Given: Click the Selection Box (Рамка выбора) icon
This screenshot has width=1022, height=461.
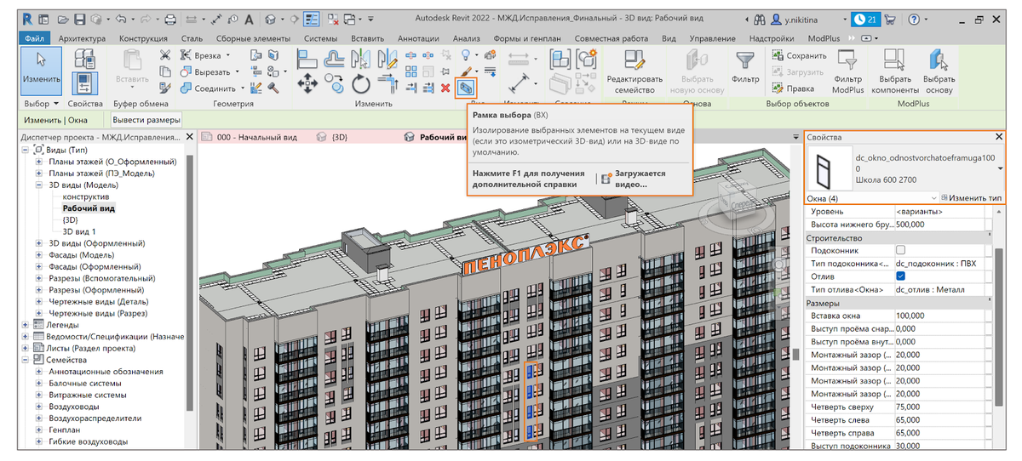Looking at the screenshot, I should tap(466, 88).
